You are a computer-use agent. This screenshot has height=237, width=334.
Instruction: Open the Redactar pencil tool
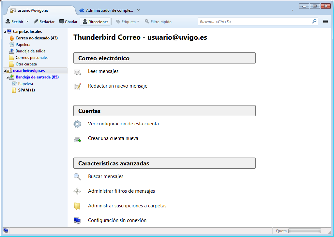(x=36, y=21)
